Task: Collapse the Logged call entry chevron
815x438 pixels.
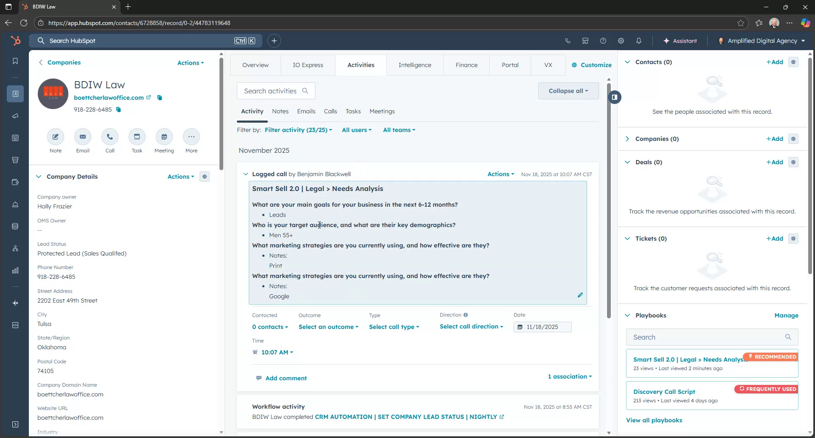Action: coord(245,174)
